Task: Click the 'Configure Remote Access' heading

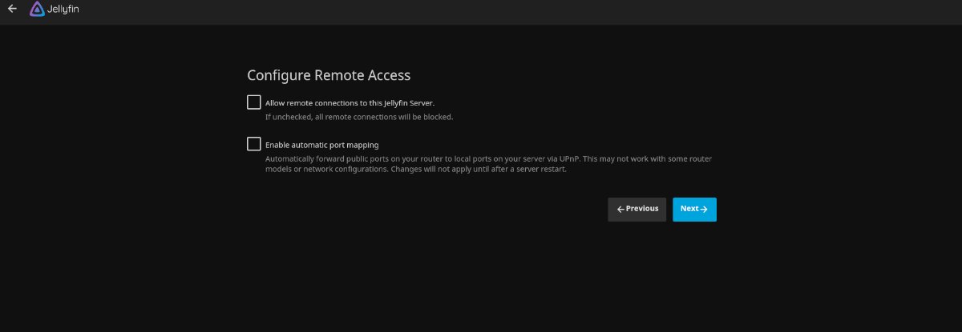Action: tap(329, 76)
